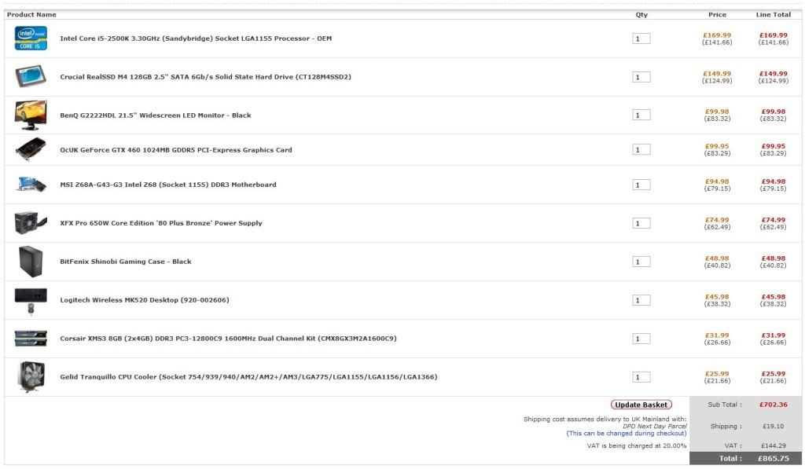805x469 pixels.
Task: Open the XFX power supply image
Action: pyautogui.click(x=31, y=223)
